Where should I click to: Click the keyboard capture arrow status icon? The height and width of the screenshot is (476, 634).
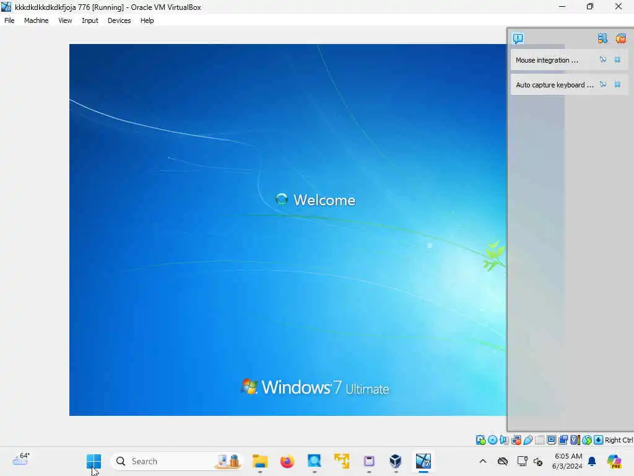coord(599,440)
